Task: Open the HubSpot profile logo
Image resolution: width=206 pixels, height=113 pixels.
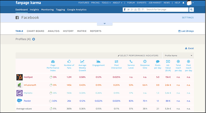Action: tap(19, 77)
